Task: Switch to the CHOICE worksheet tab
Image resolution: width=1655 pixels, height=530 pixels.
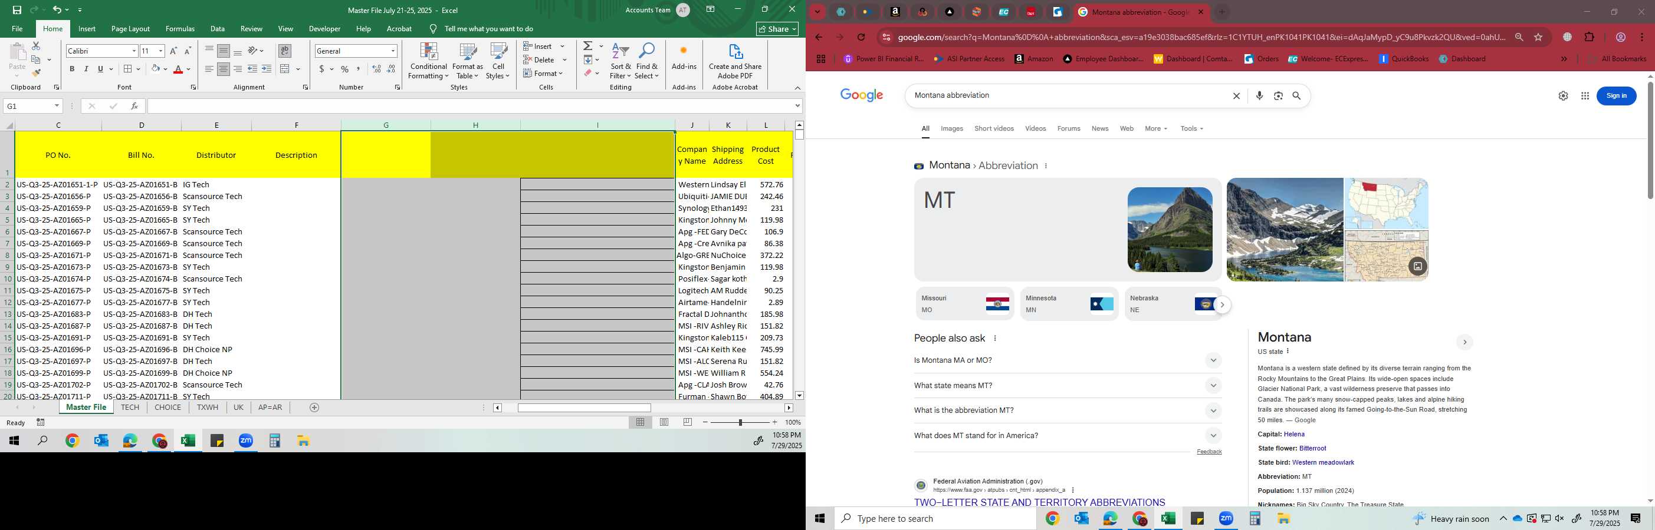Action: [168, 408]
